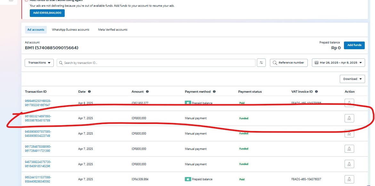Switch to WhatsApp Business accounts tab

pos(70,30)
